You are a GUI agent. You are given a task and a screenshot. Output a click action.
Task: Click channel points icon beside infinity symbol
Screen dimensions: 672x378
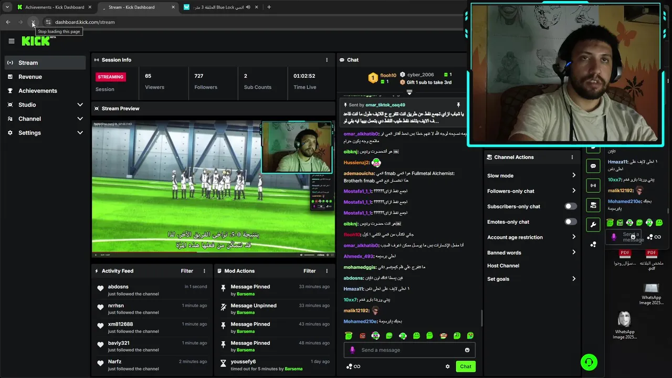(349, 366)
